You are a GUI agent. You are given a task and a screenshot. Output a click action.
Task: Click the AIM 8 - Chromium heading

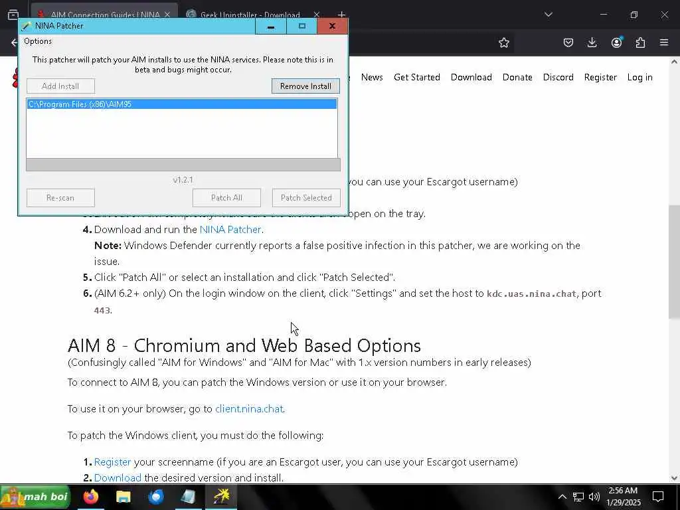244,345
